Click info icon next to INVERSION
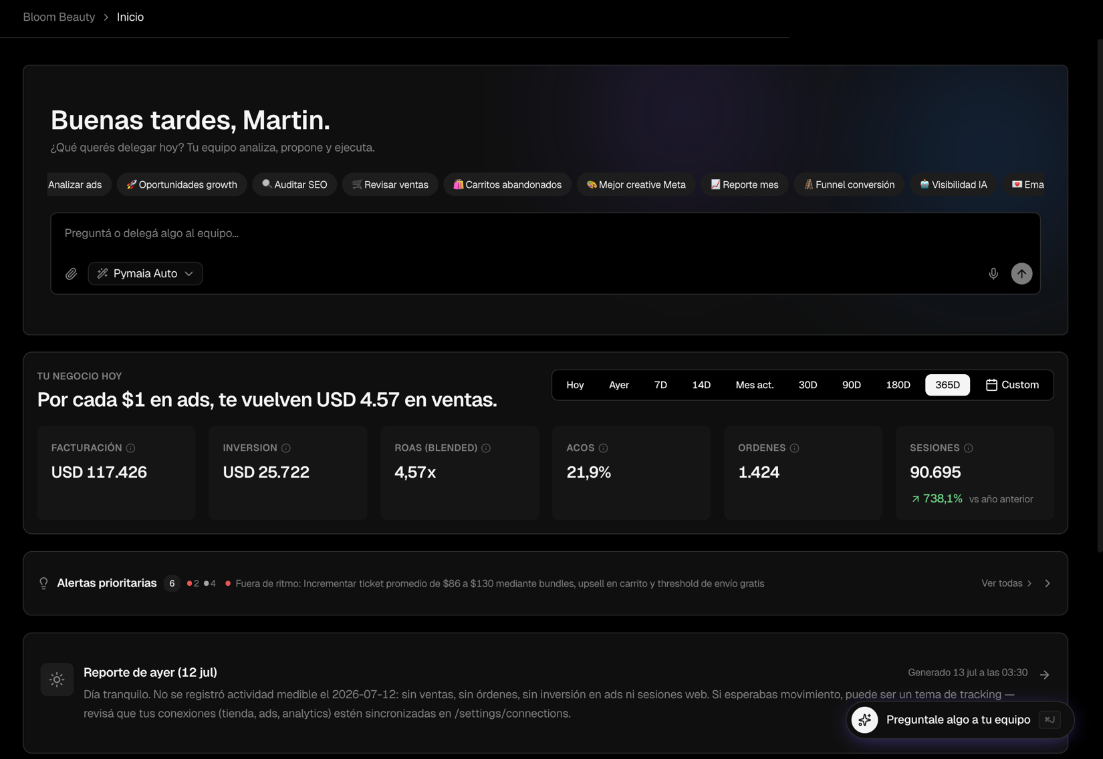1103x759 pixels. tap(285, 448)
